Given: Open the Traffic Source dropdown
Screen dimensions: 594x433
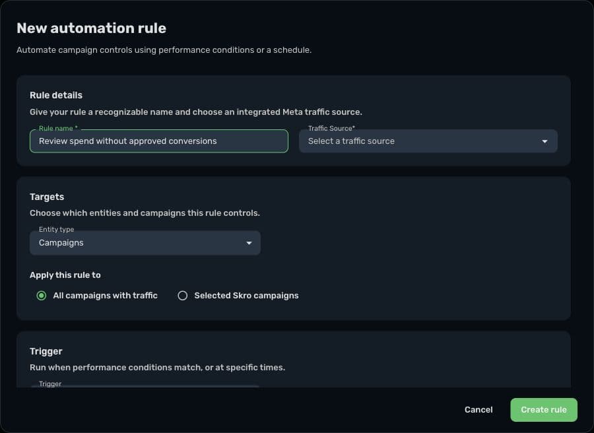Looking at the screenshot, I should pos(428,141).
